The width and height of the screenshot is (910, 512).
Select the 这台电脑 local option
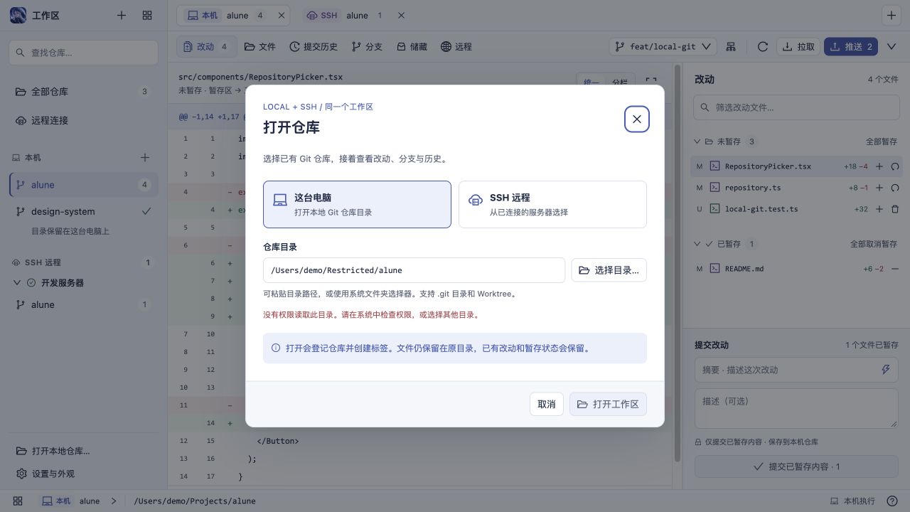pyautogui.click(x=357, y=204)
